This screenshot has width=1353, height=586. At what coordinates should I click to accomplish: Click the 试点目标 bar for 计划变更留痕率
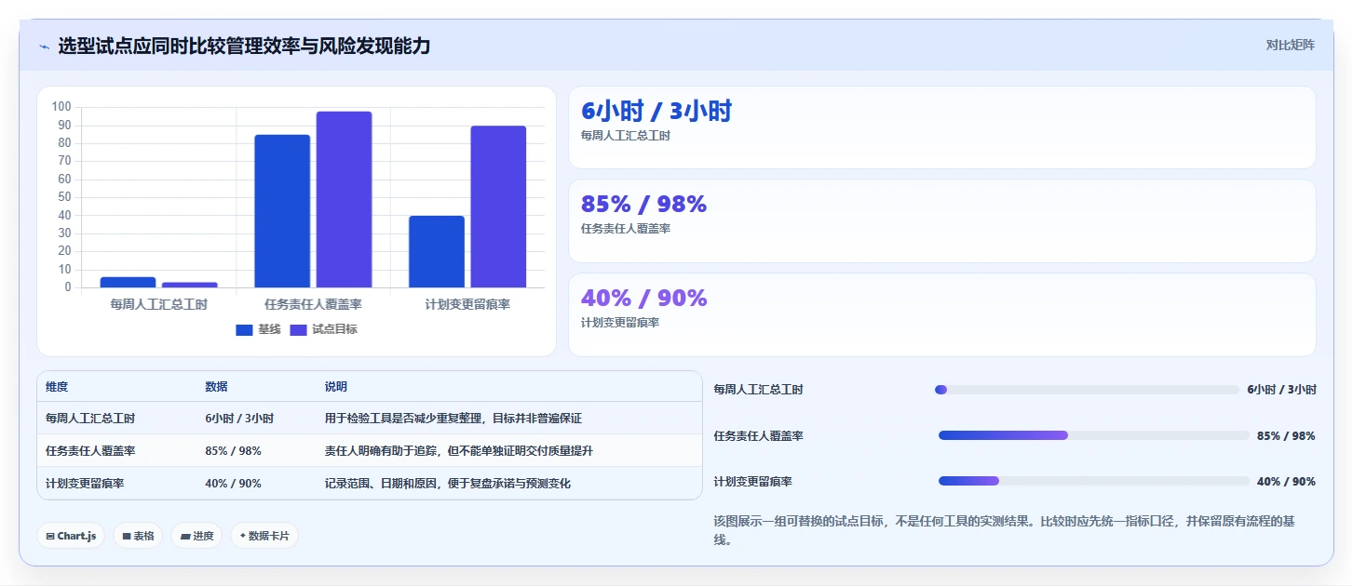[x=498, y=206]
